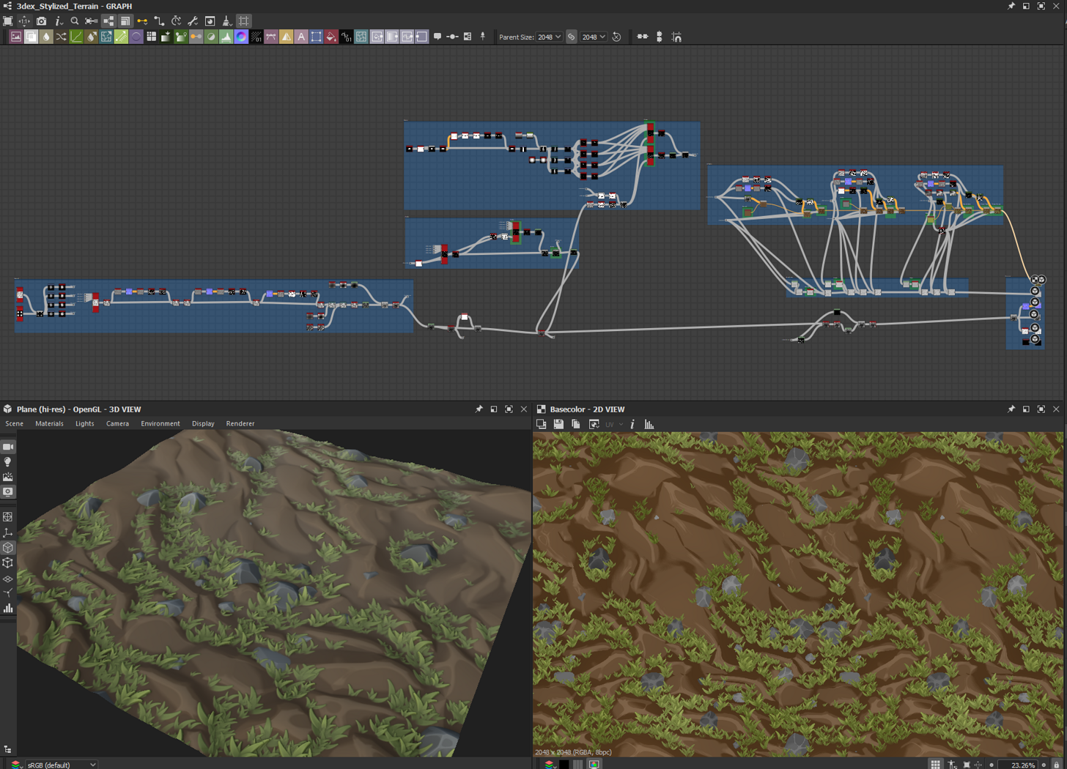Click the histogram icon in 2D view toolbar
Viewport: 1067px width, 769px height.
coord(649,424)
